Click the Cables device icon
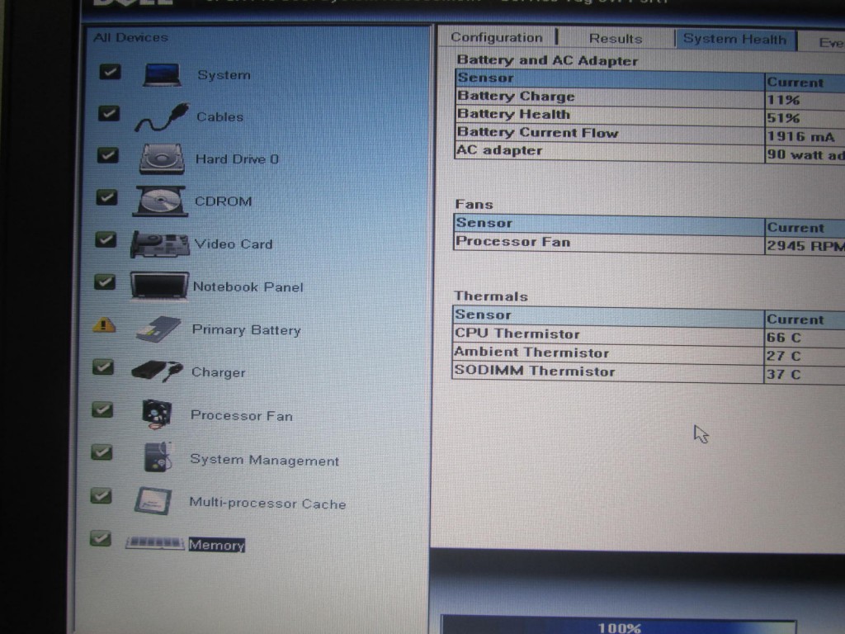 coord(162,118)
